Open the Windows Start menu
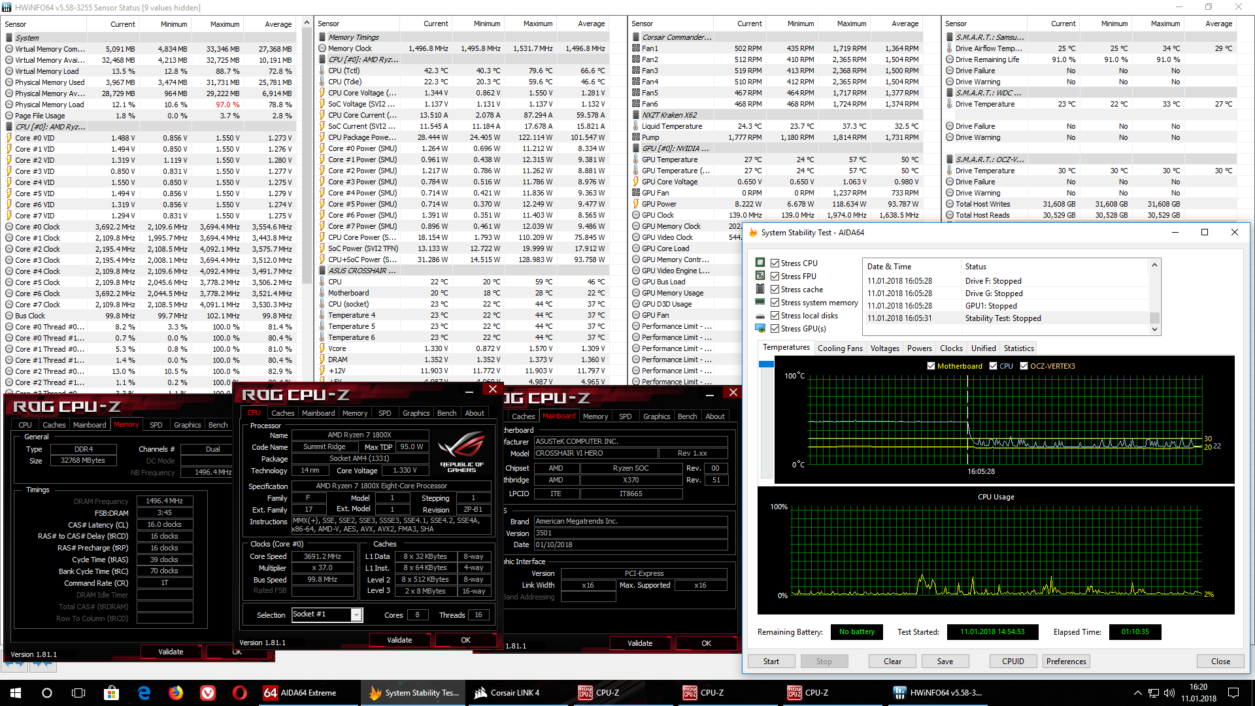Screen dimensions: 1255x706 tap(16, 693)
